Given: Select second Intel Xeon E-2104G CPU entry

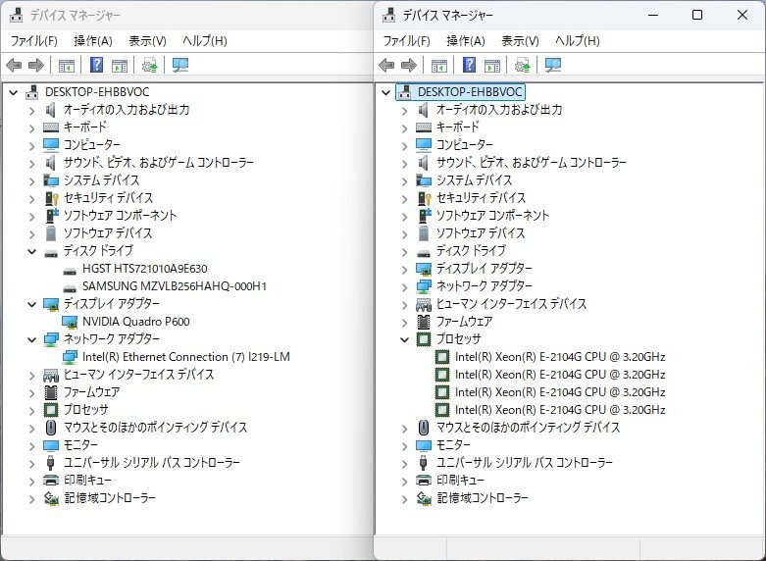Looking at the screenshot, I should pyautogui.click(x=560, y=375).
